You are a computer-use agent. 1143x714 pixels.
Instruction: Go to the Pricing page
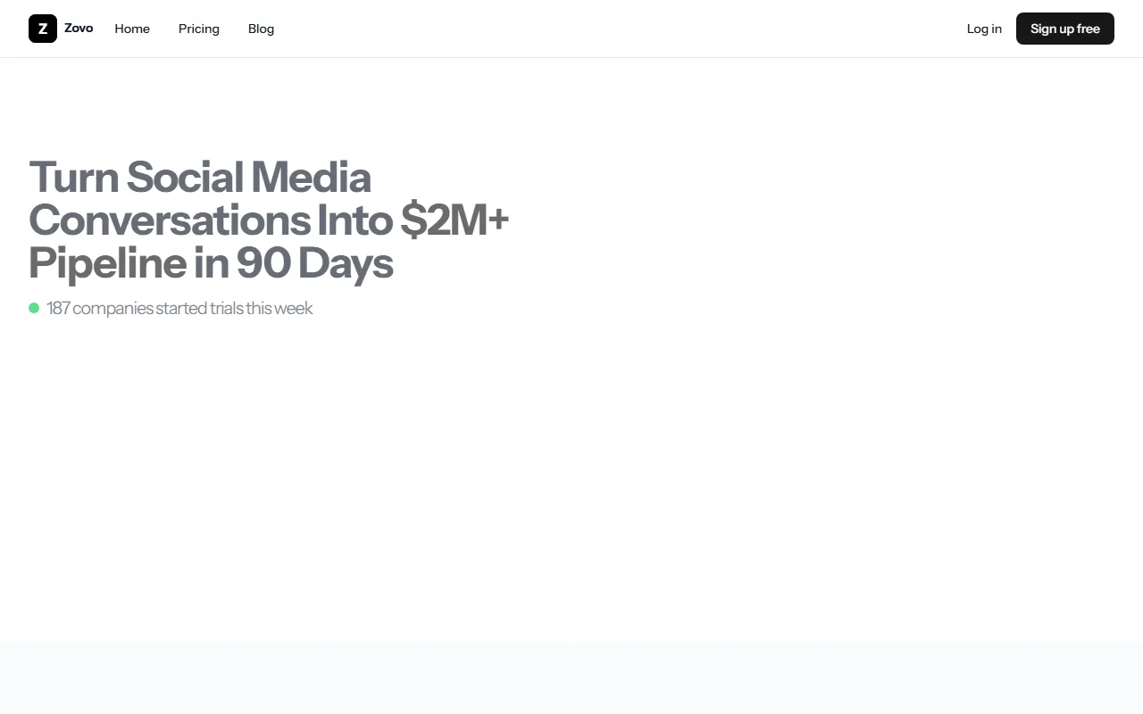pyautogui.click(x=198, y=29)
